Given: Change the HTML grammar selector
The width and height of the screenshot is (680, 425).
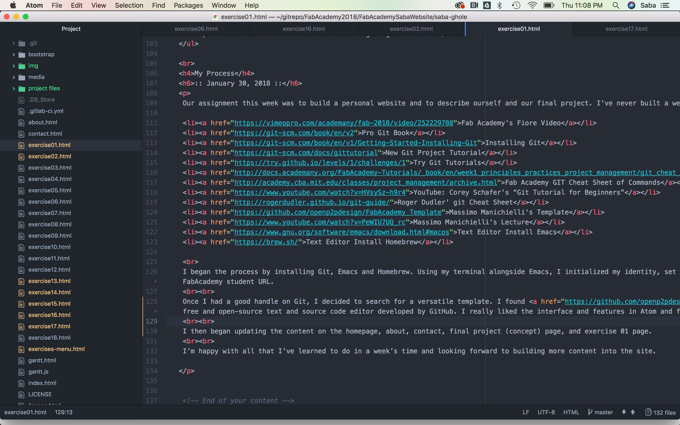Looking at the screenshot, I should 571,412.
